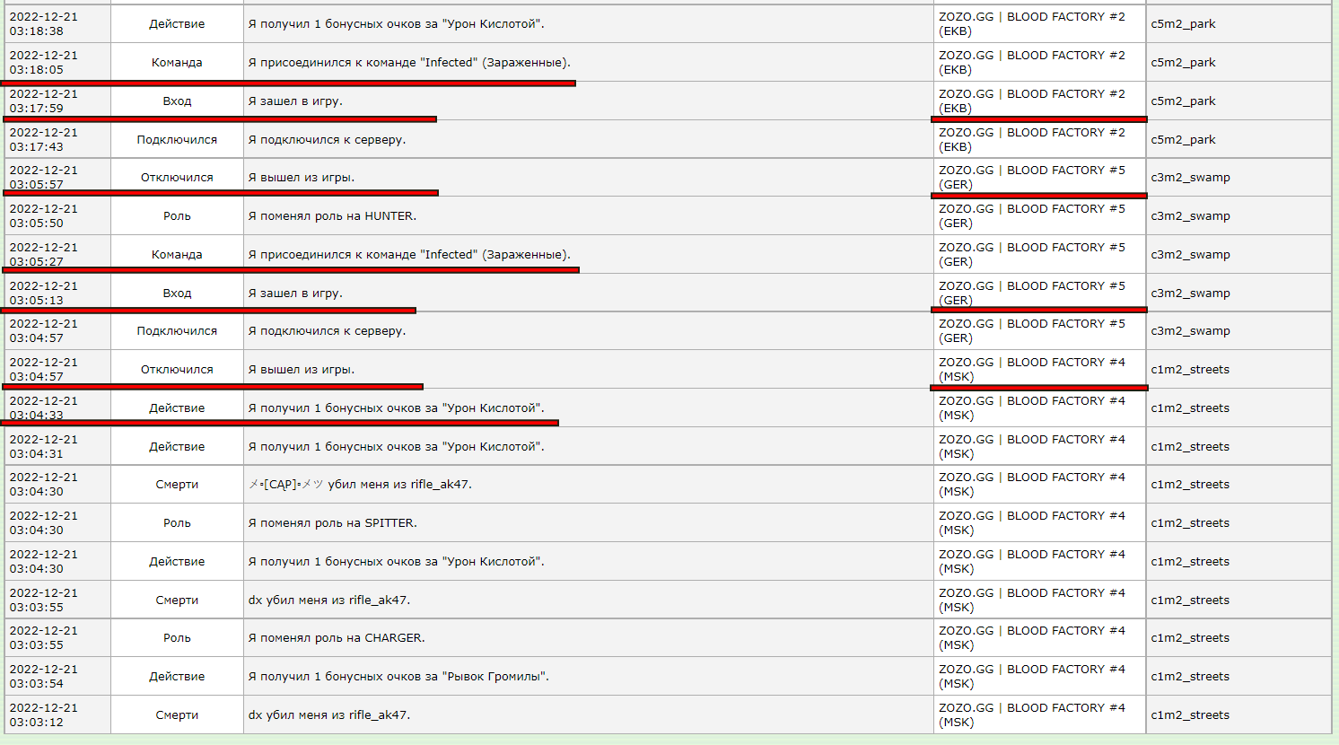The width and height of the screenshot is (1339, 745).
Task: Select the "Я поменял роль на HUNTER" message
Action: pyautogui.click(x=332, y=216)
